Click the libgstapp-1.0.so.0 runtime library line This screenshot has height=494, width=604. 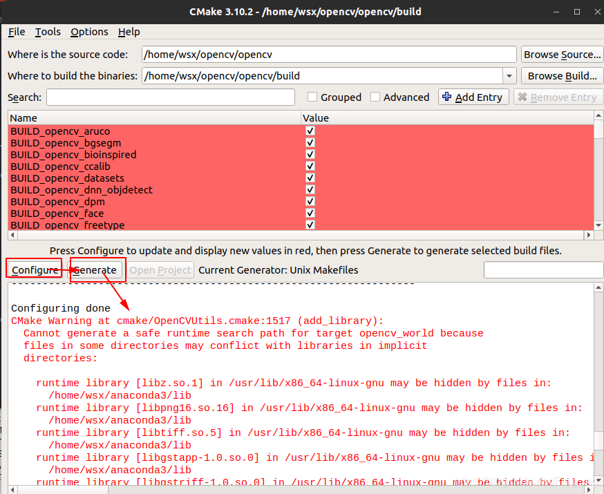(x=314, y=457)
